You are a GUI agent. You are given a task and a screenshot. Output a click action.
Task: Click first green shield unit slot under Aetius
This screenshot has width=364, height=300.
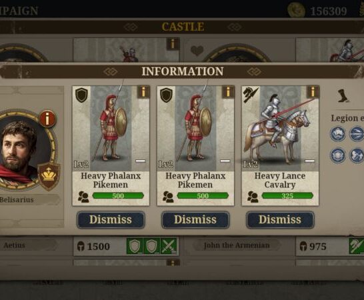135,246
